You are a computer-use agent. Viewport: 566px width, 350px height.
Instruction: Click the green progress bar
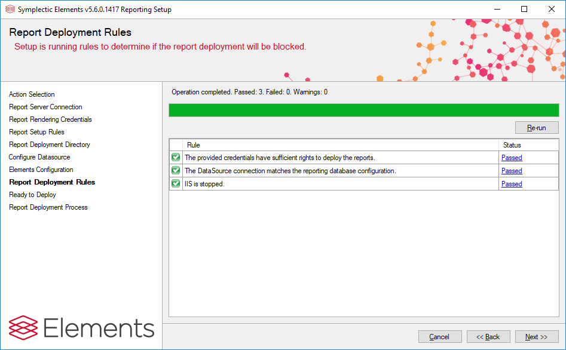[x=364, y=110]
